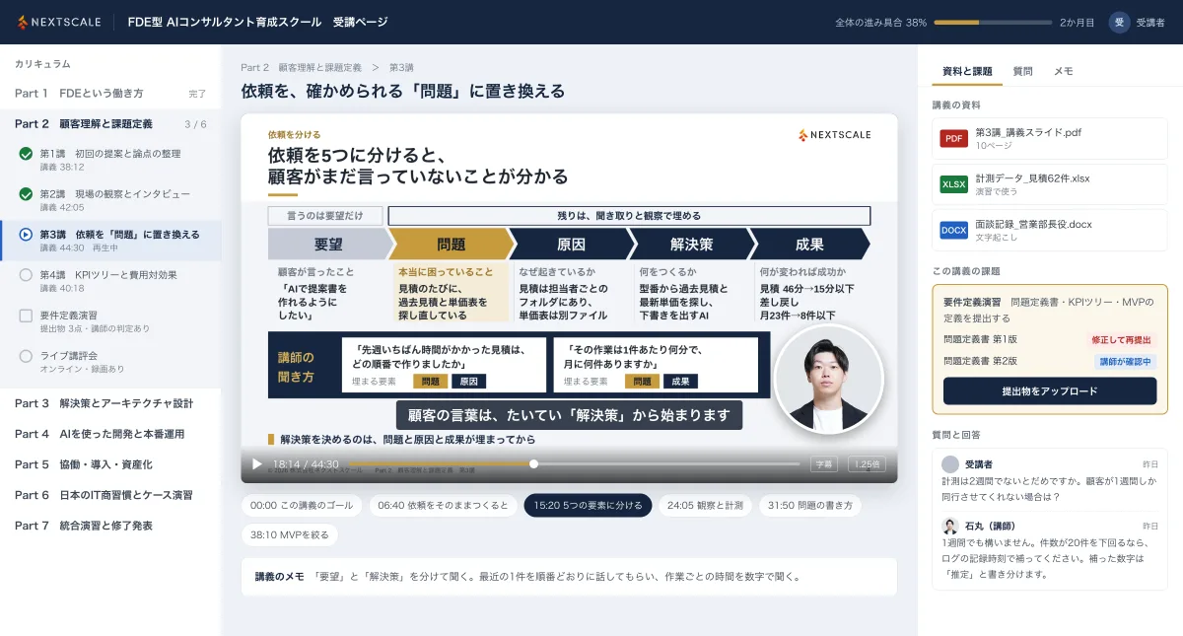Image resolution: width=1183 pixels, height=636 pixels.
Task: Click 修正して再提出 status badge
Action: (1122, 339)
